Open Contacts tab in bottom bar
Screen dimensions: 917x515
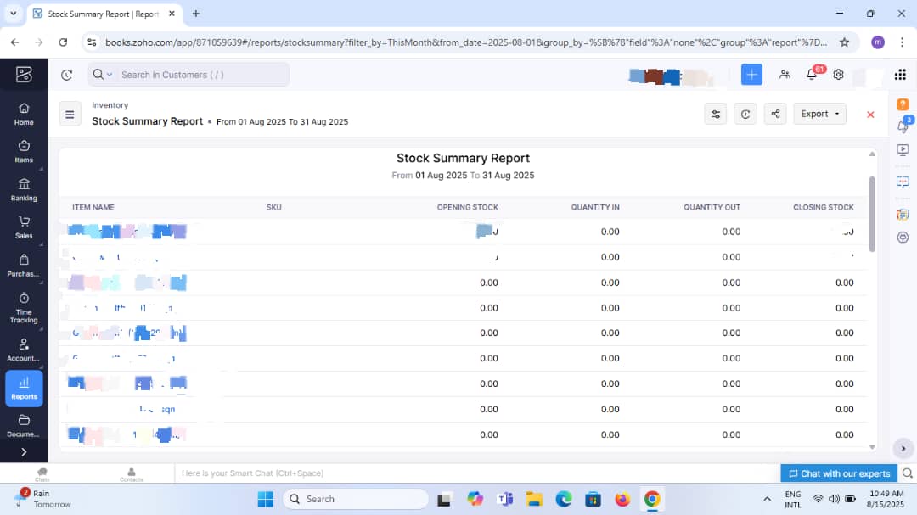(131, 474)
